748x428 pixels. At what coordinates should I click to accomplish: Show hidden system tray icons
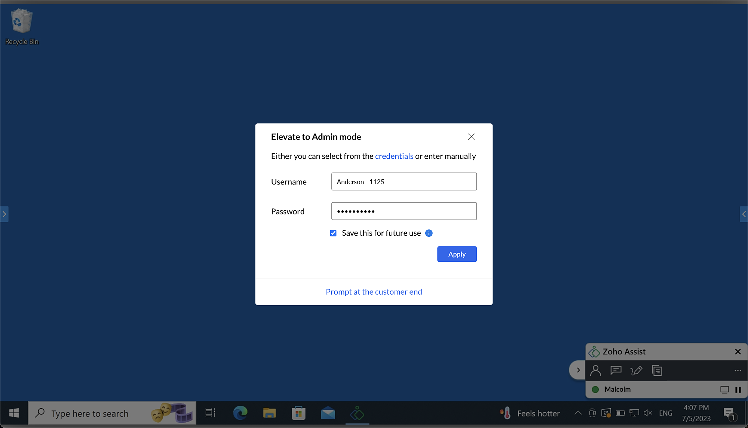click(578, 413)
